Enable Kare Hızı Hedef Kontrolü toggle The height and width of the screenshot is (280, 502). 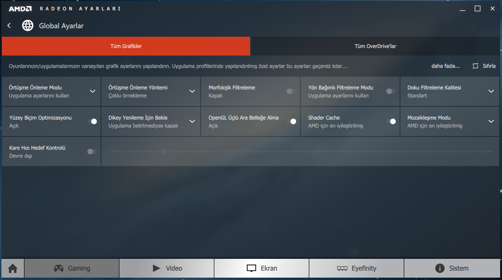click(92, 152)
